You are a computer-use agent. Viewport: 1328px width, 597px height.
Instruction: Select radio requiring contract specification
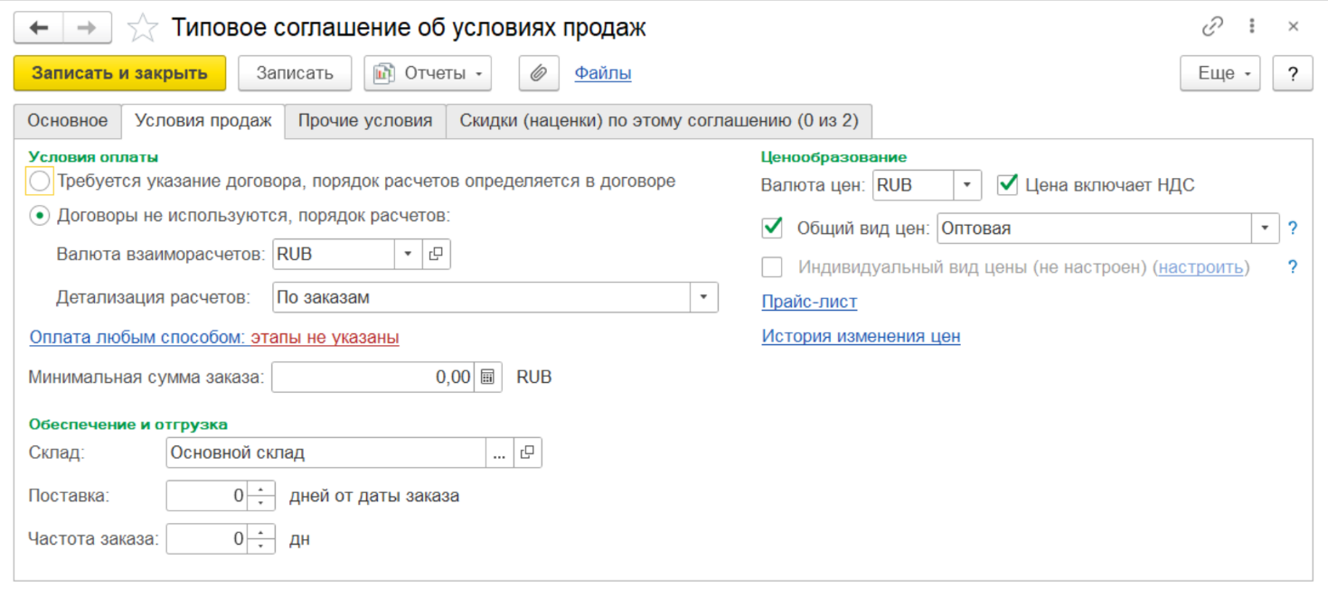[40, 182]
